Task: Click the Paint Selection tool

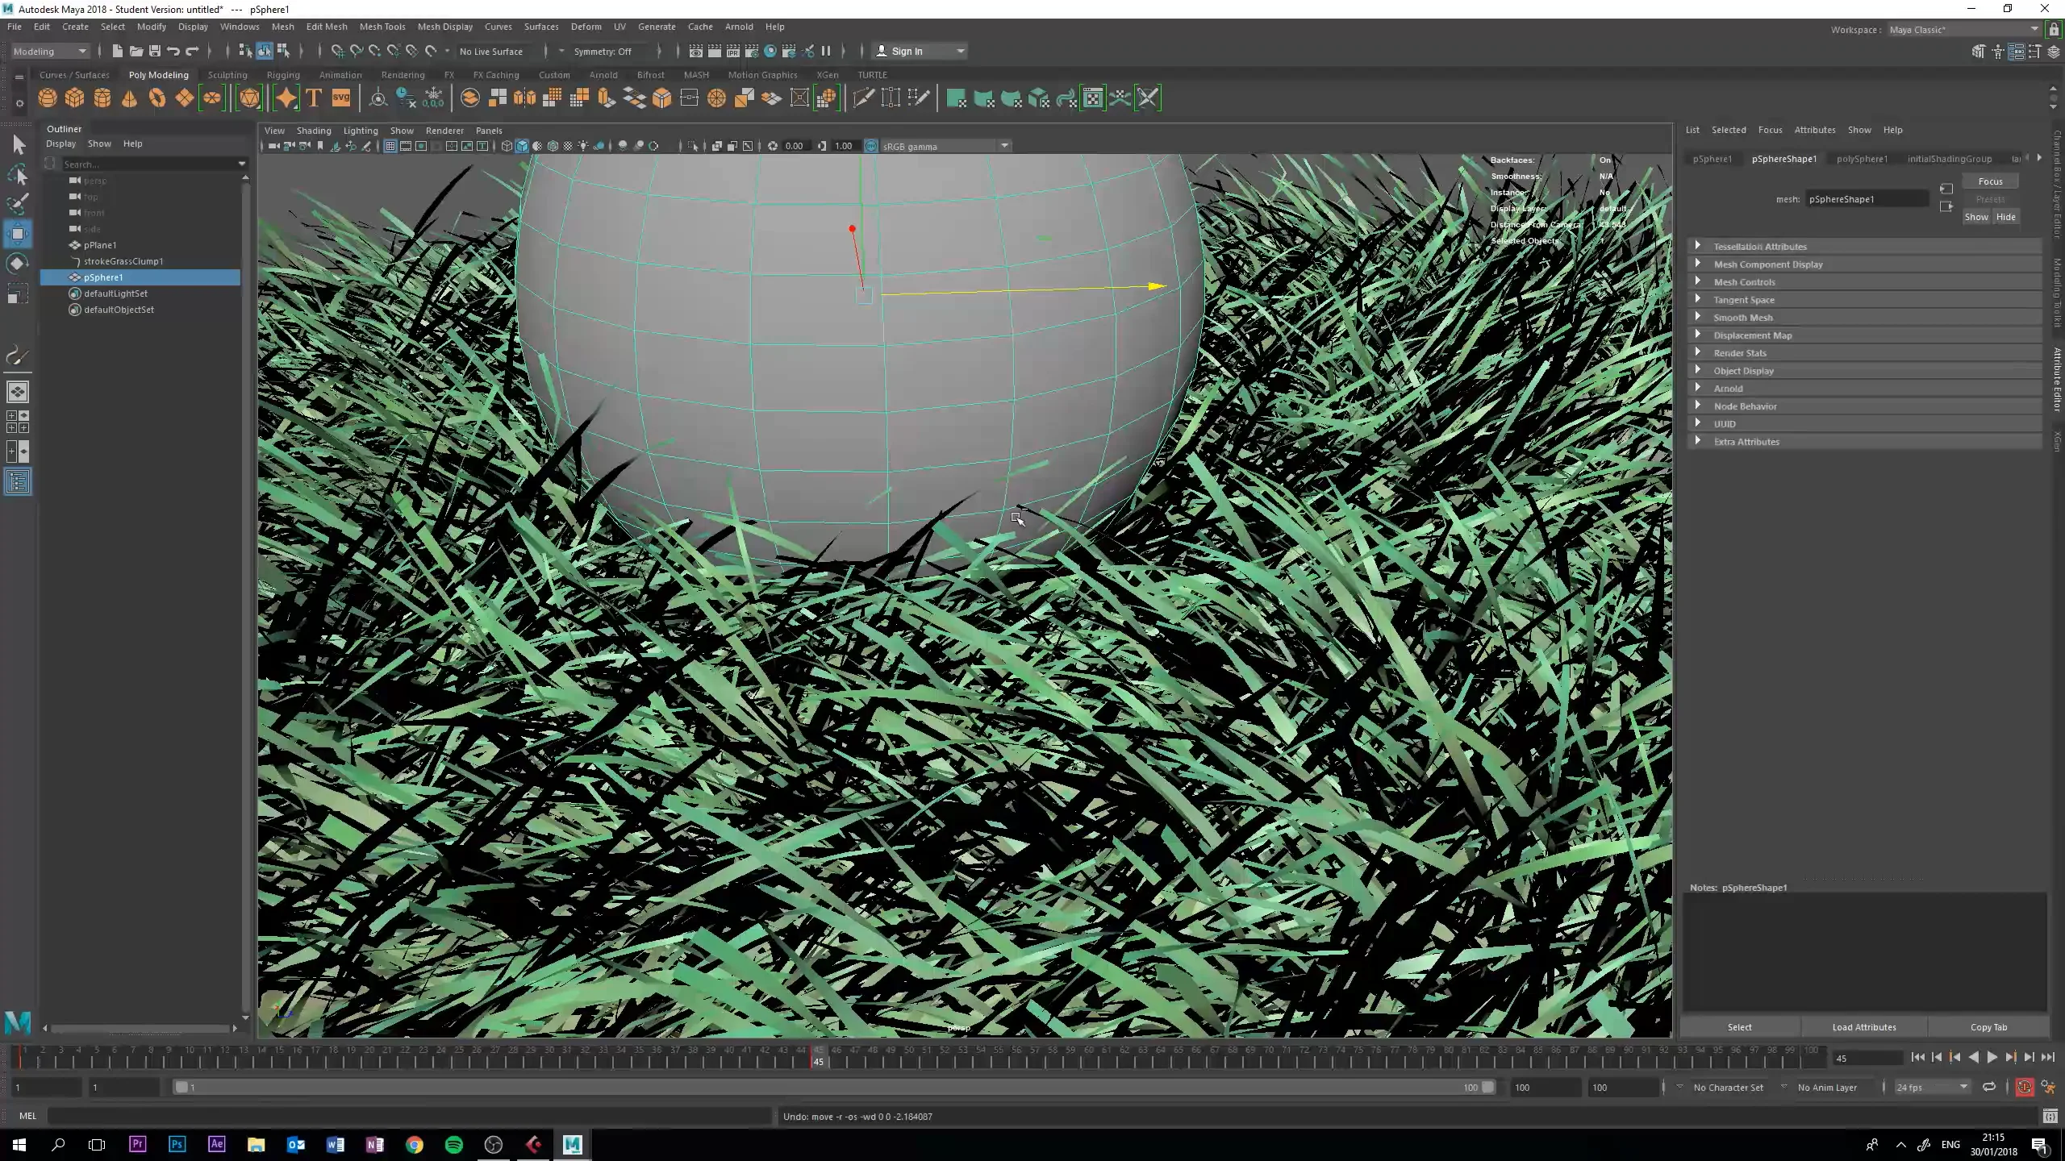Action: point(18,204)
